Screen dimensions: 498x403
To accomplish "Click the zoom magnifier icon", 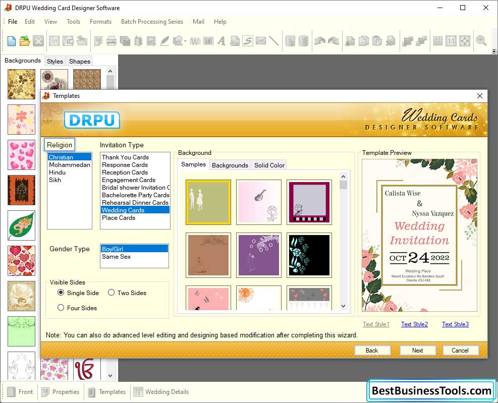I will pos(481,41).
